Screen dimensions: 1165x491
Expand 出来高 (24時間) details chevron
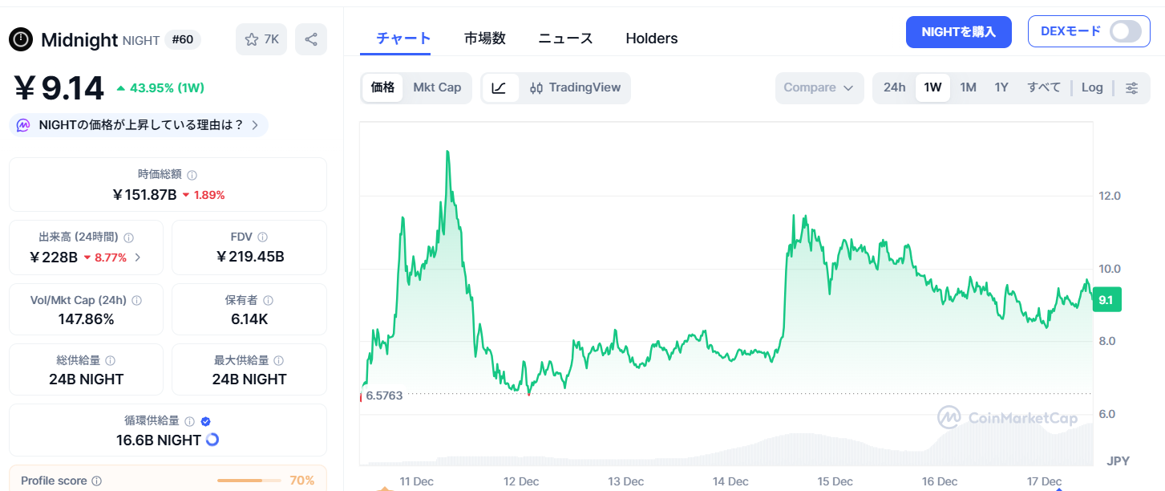point(138,258)
